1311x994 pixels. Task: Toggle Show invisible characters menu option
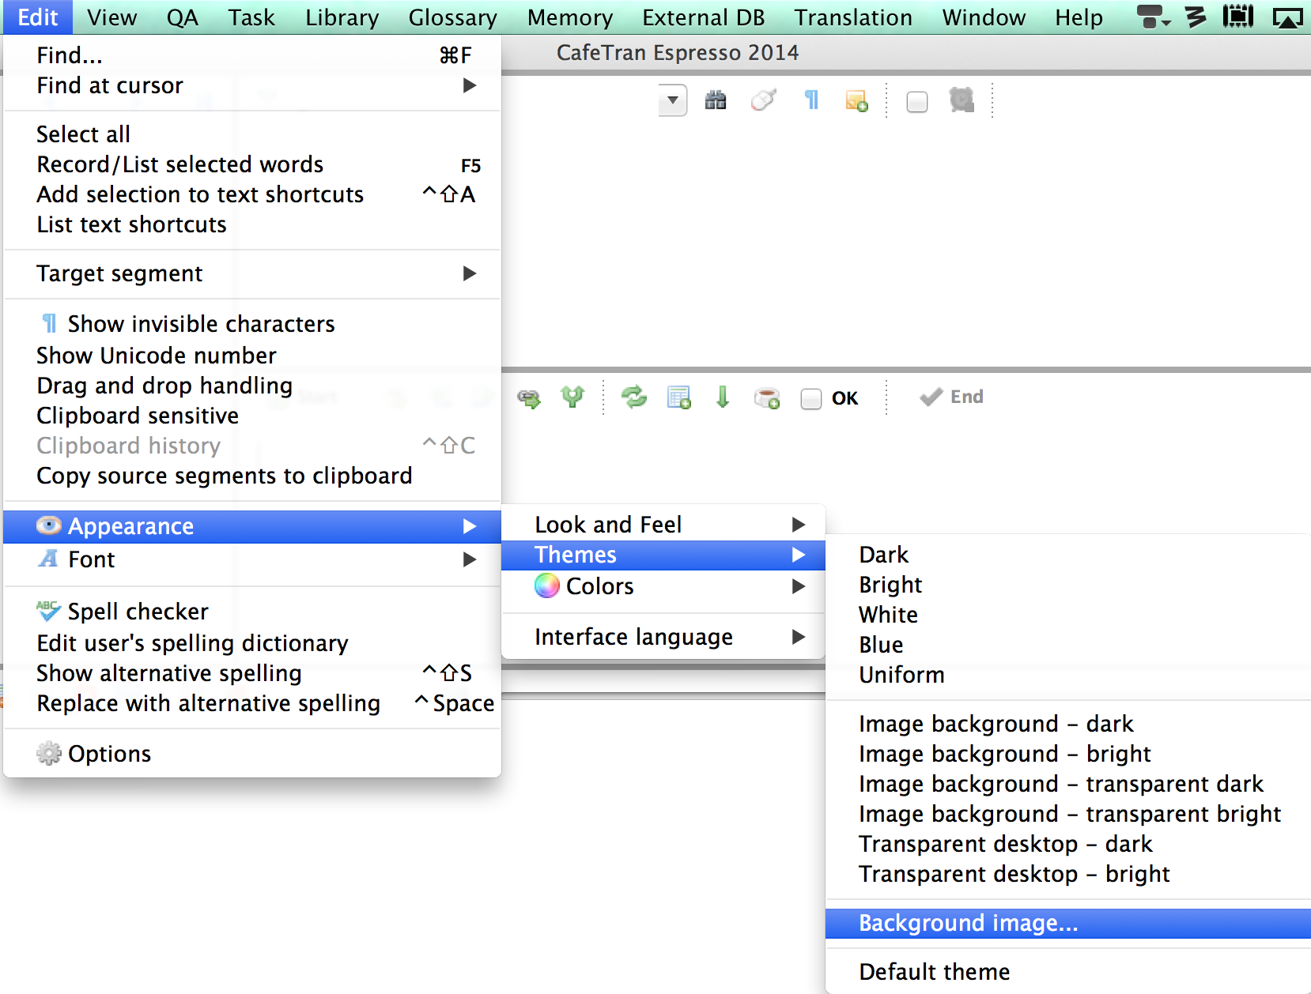pyautogui.click(x=201, y=324)
